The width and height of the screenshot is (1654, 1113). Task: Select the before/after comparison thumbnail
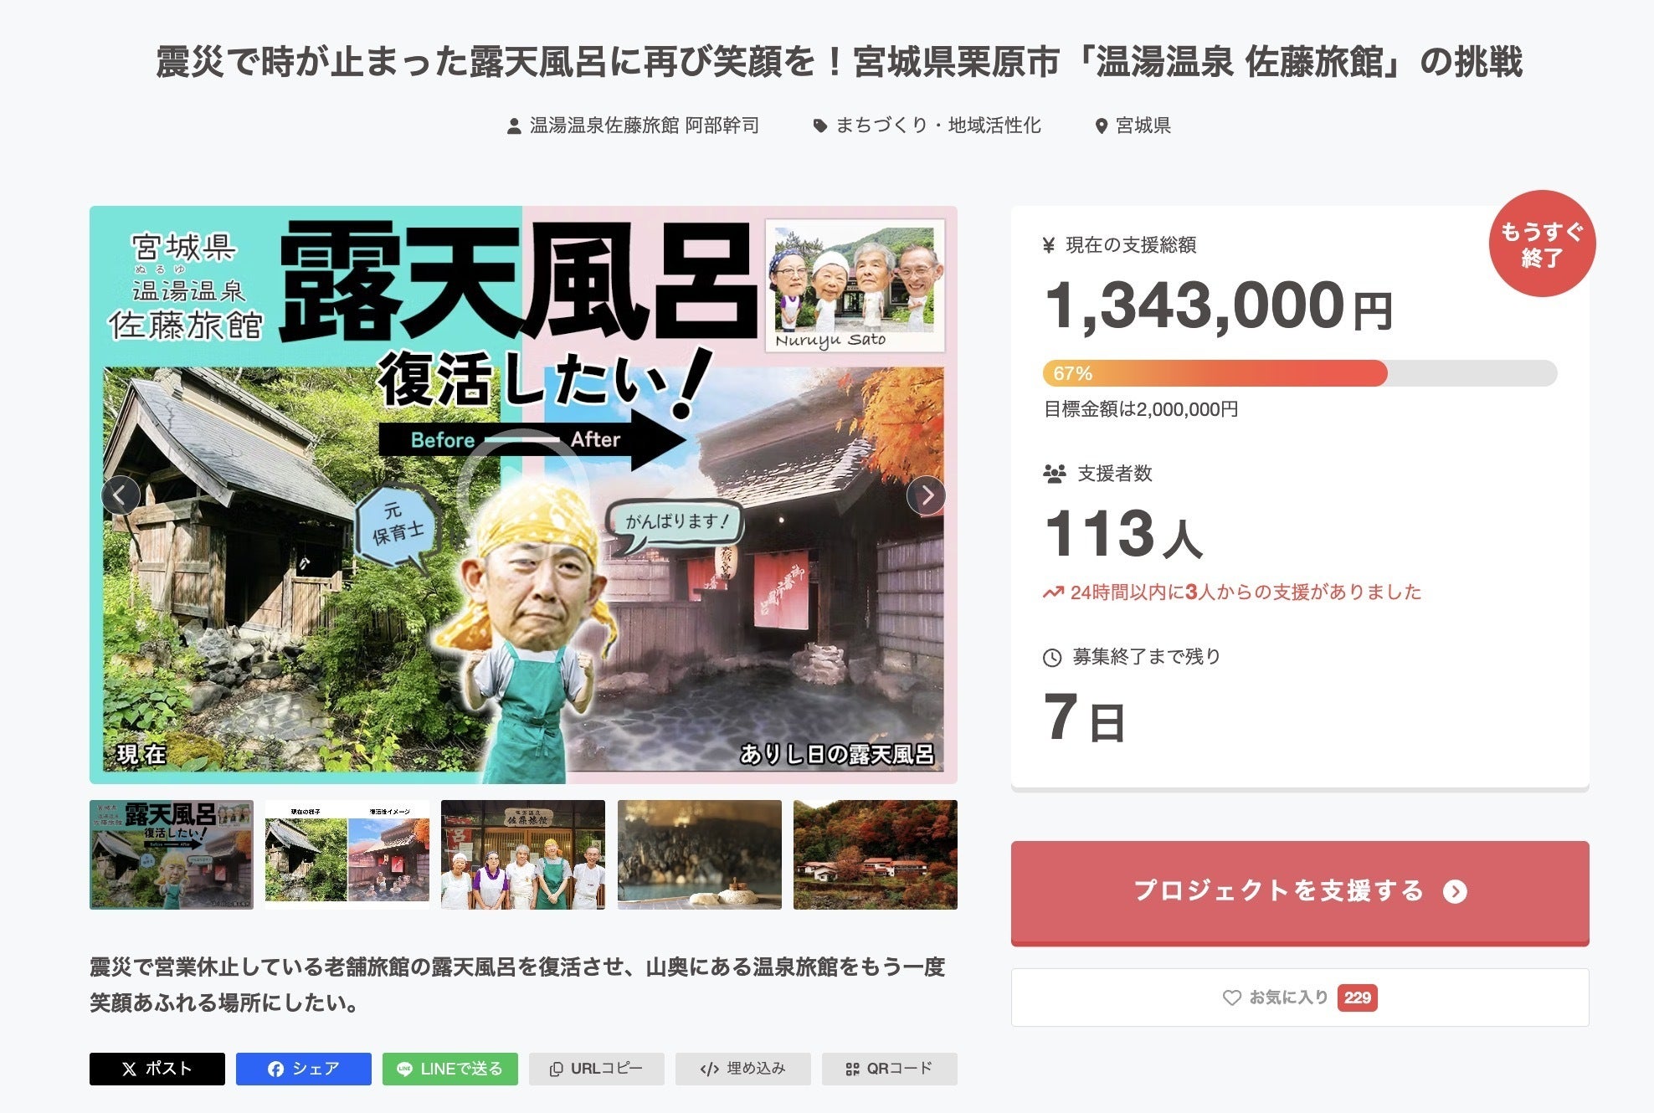(x=347, y=854)
